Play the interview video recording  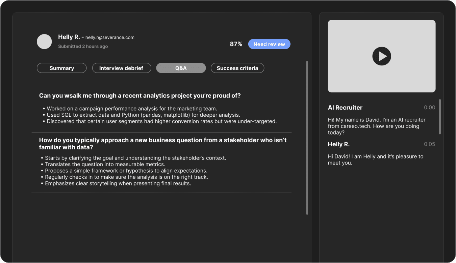pos(381,56)
